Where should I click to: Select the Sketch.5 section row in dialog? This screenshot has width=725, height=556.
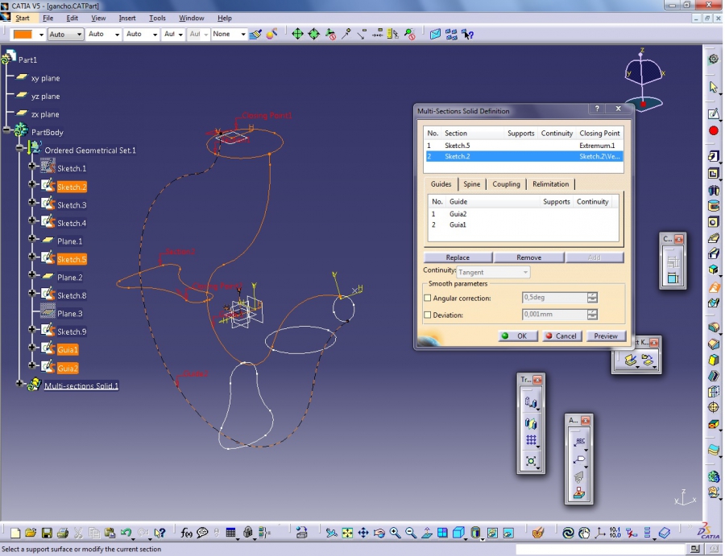pos(524,146)
